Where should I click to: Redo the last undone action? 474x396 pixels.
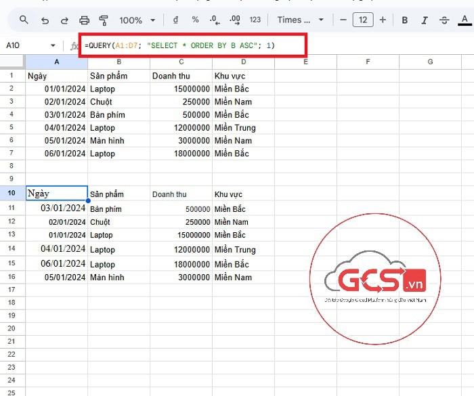[x=64, y=20]
